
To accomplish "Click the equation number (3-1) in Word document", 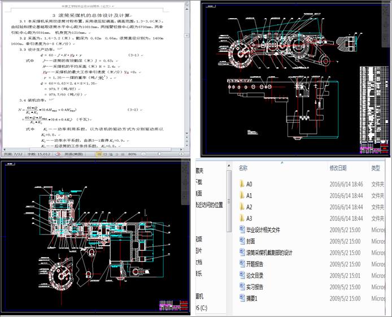I will (x=133, y=55).
